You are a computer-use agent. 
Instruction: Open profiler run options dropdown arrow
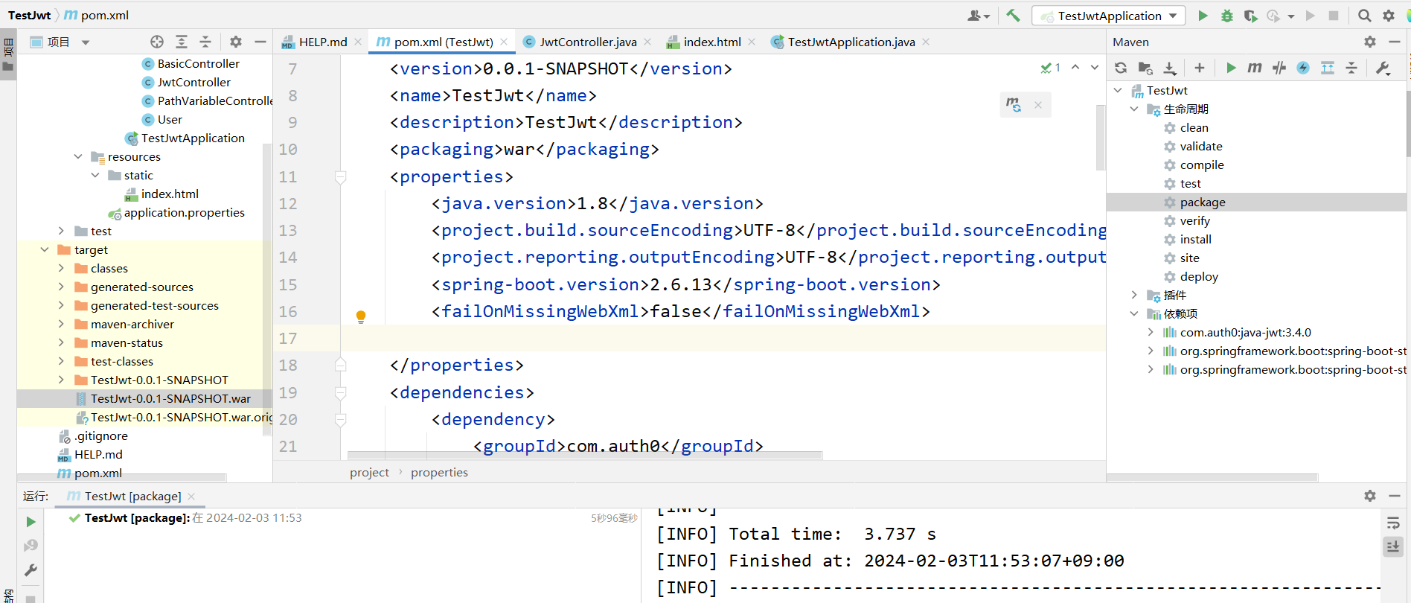1291,16
